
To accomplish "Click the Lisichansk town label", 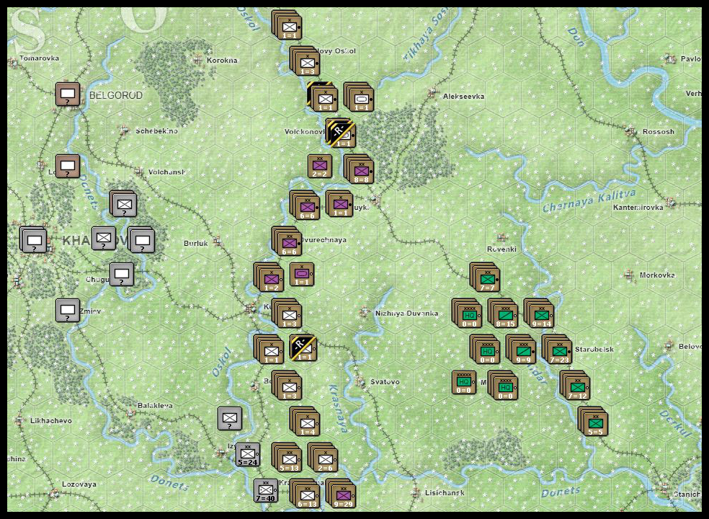I will [445, 493].
